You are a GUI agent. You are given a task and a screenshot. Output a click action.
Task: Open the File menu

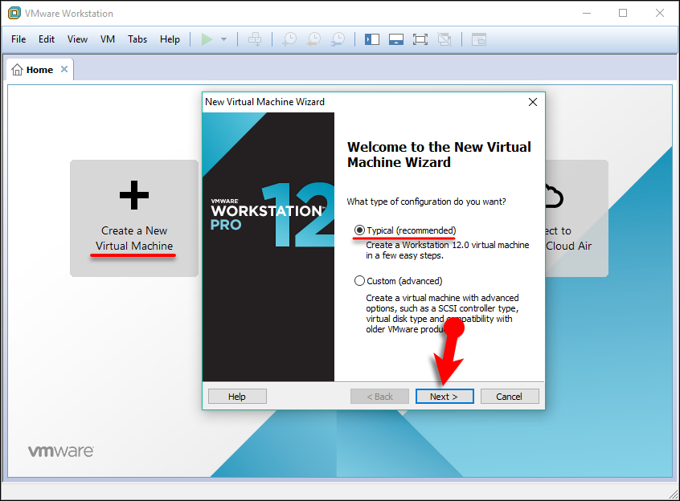(18, 39)
